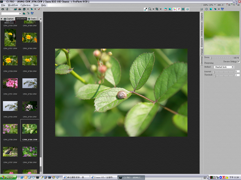This screenshot has width=241, height=180.
Task: Toggle the red triangle exposure warning icon
Action: pyautogui.click(x=166, y=9)
